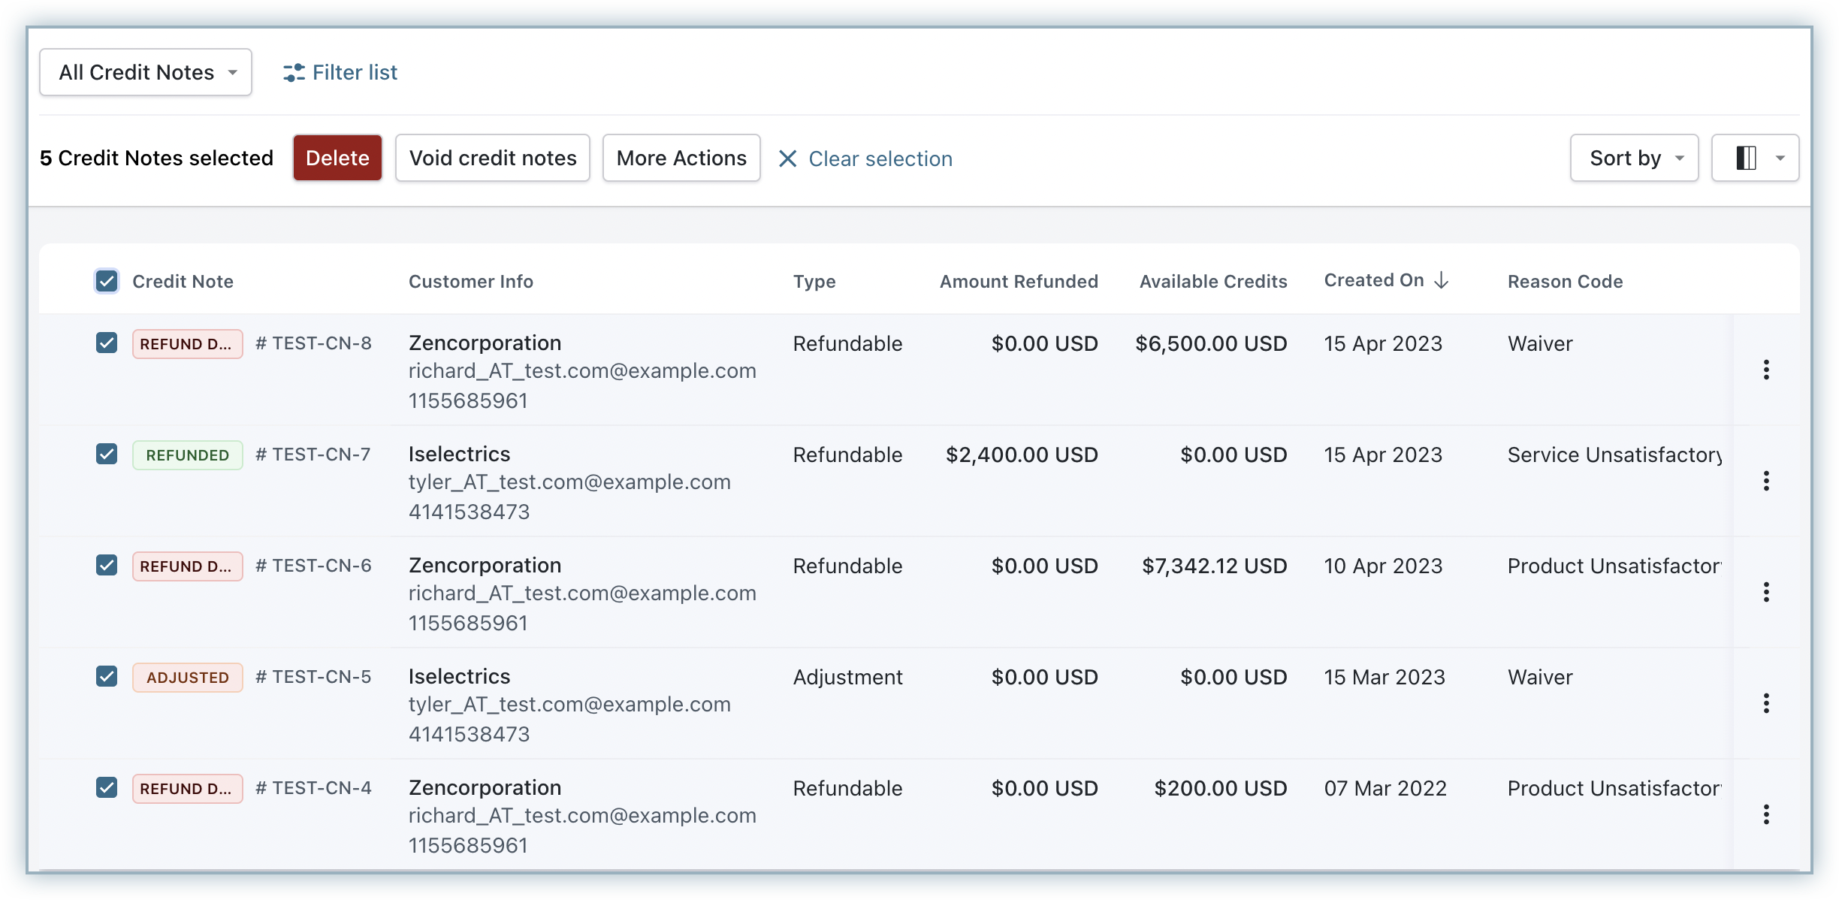Click Created On sort arrow
The image size is (1839, 900).
(x=1441, y=280)
